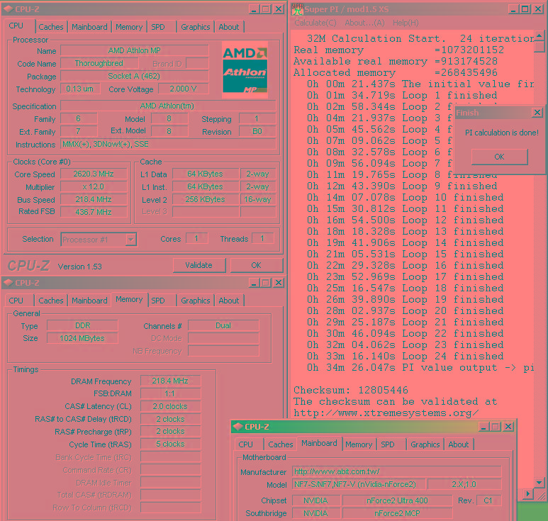Click the DRAM Frequency value 218.4 MHz
The width and height of the screenshot is (548, 521).
coord(170,381)
